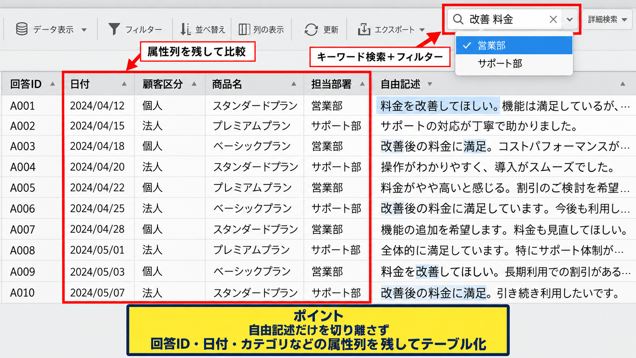Open the 自由記述 column filter arrow
Viewport: 636px width, 358px height.
(429, 84)
